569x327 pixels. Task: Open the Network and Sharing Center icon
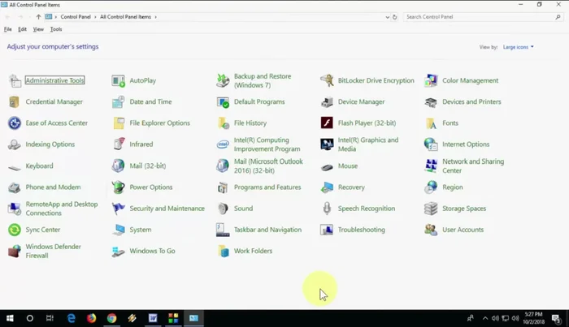point(431,166)
